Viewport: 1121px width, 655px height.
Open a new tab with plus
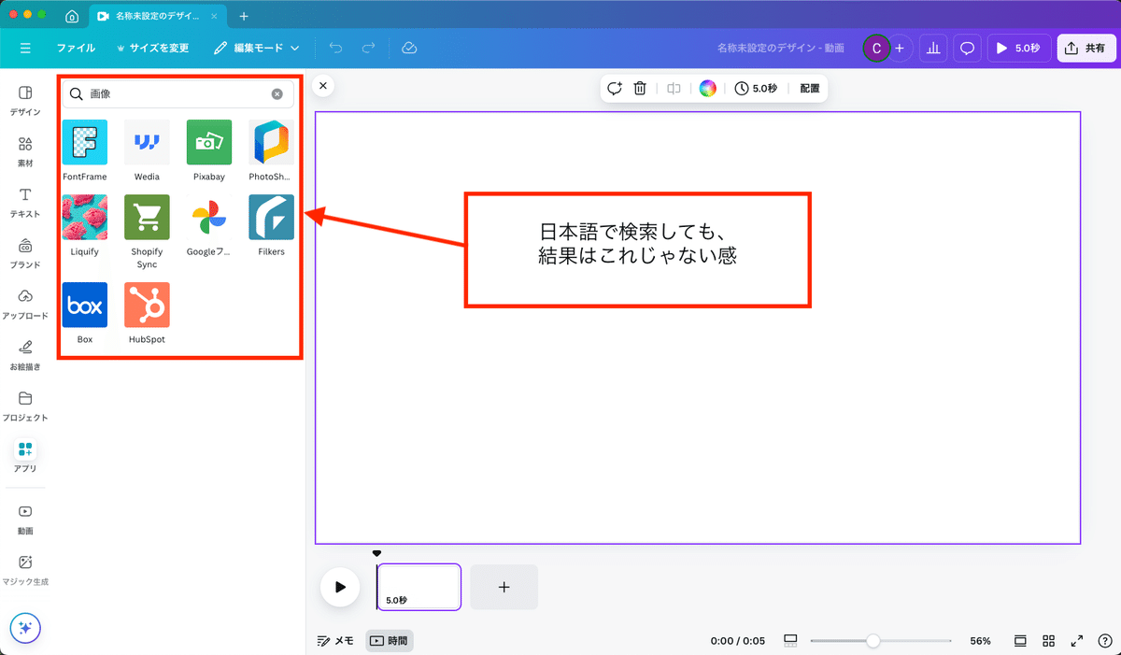click(244, 16)
